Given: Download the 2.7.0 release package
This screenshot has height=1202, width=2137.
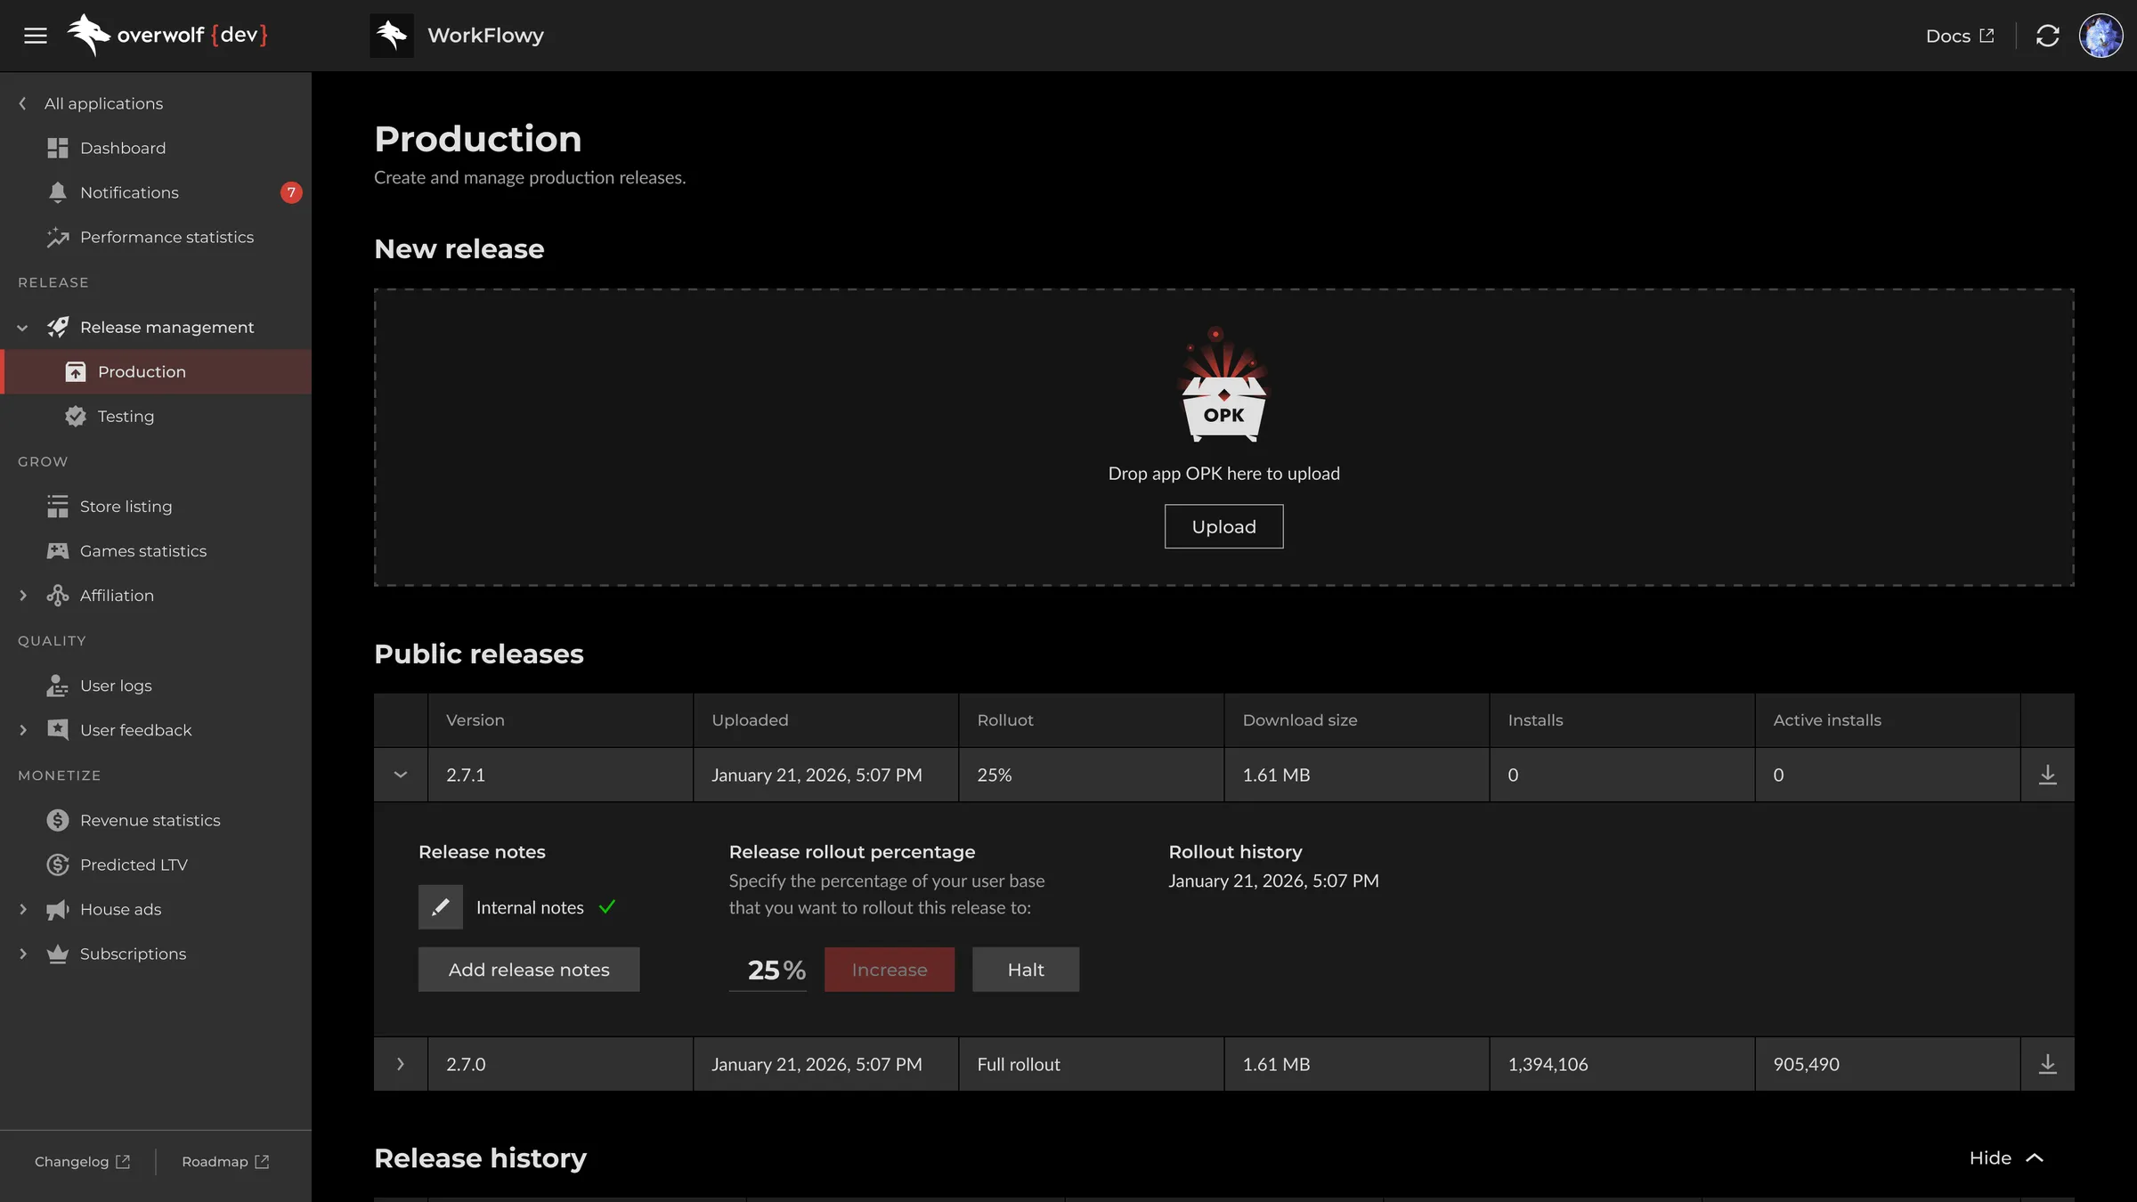Looking at the screenshot, I should click(2047, 1064).
